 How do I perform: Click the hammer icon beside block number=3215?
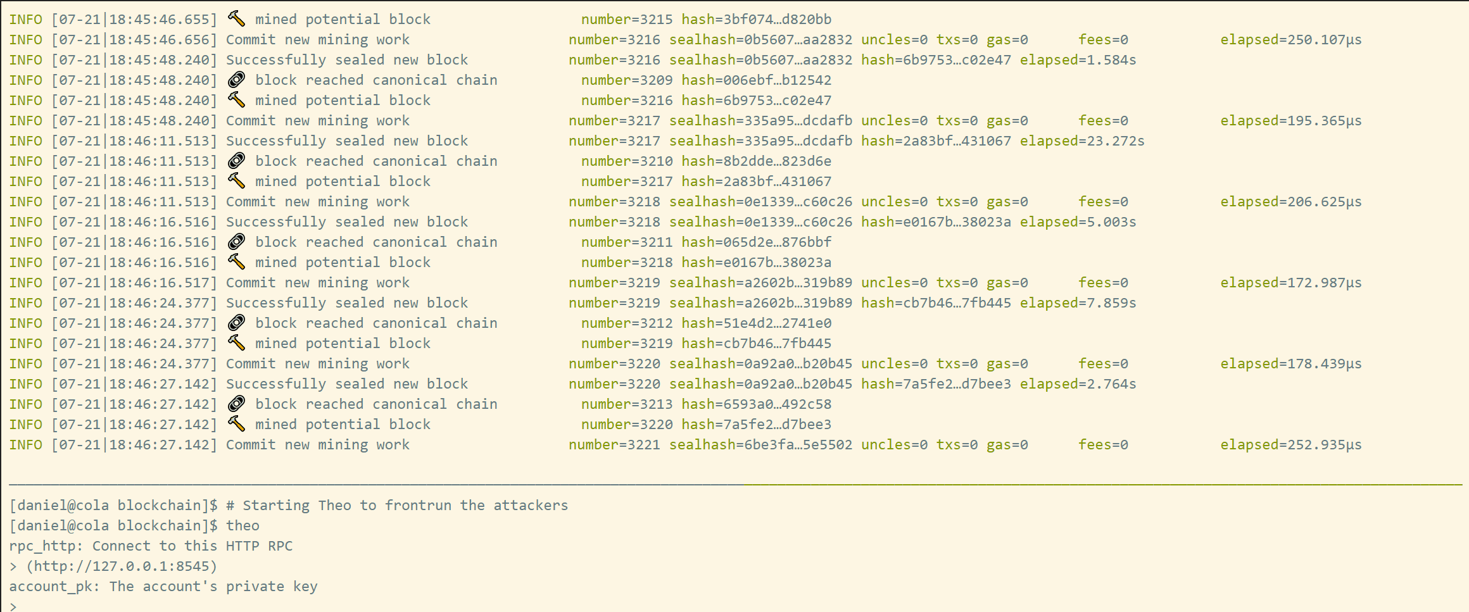[x=236, y=19]
